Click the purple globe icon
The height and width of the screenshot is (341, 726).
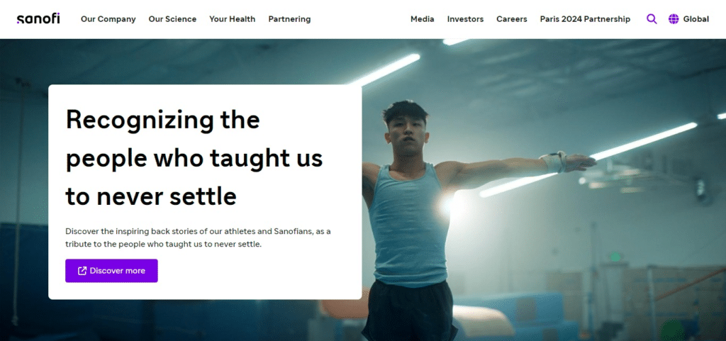[674, 19]
